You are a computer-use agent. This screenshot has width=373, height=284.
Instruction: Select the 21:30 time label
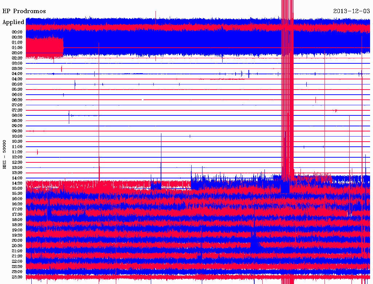(x=17, y=256)
